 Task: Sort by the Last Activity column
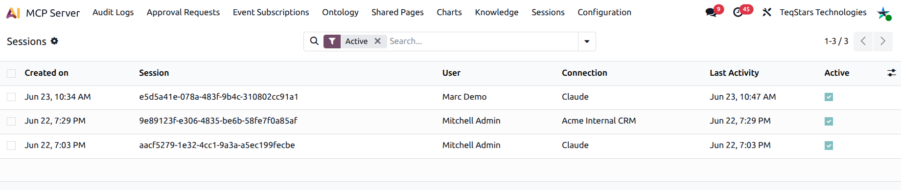[x=734, y=73]
